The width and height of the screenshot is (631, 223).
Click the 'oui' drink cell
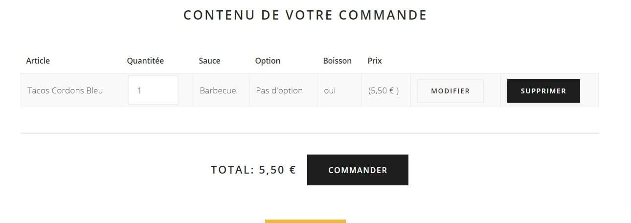[x=330, y=90]
